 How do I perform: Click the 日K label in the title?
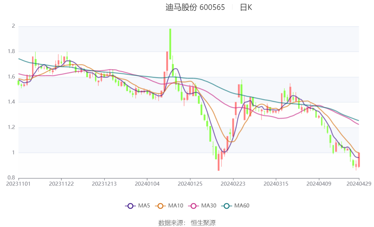(246, 7)
